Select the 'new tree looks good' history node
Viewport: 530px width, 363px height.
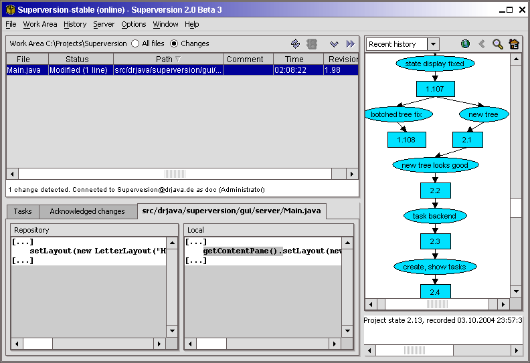(x=435, y=165)
